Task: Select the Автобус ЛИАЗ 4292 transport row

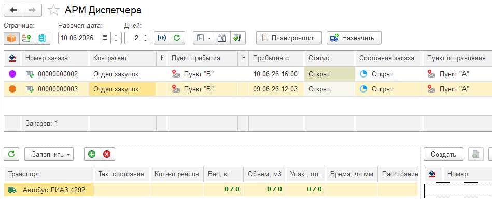Action: 211,190
